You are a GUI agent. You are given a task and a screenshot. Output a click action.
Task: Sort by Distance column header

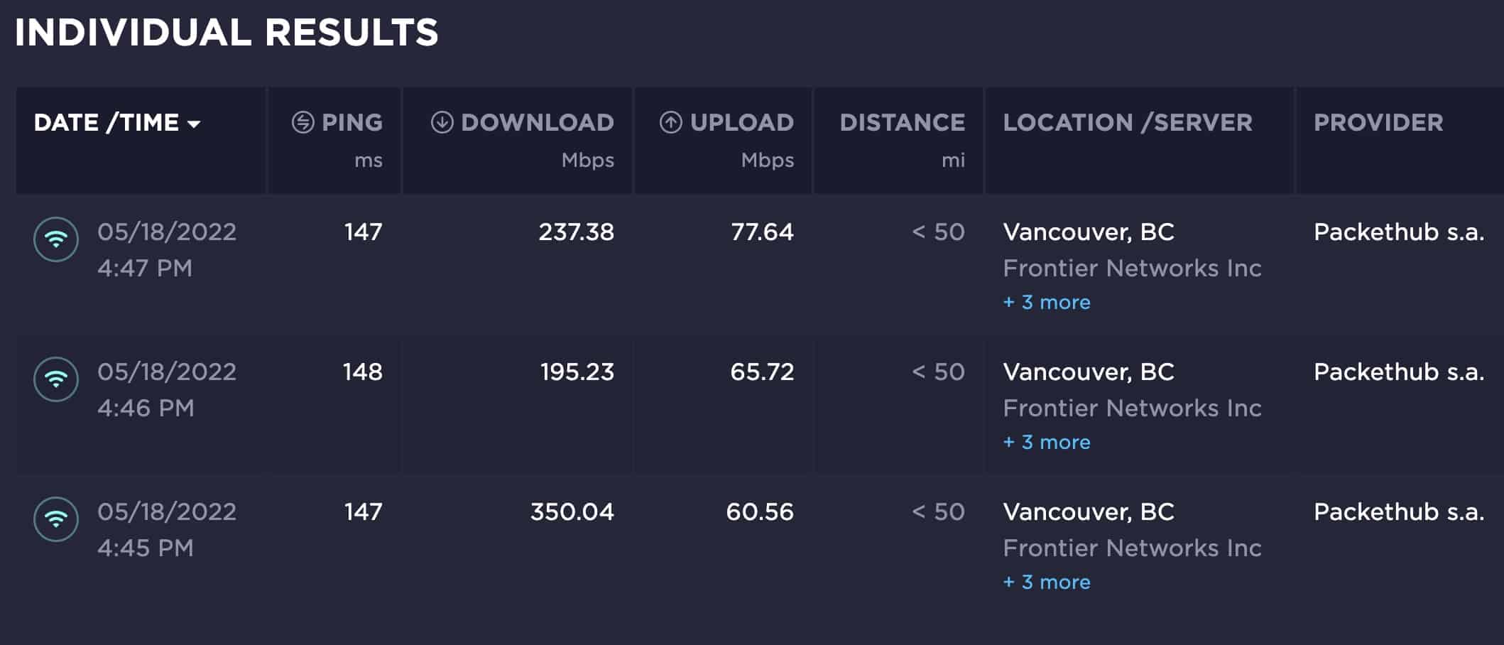pyautogui.click(x=902, y=122)
